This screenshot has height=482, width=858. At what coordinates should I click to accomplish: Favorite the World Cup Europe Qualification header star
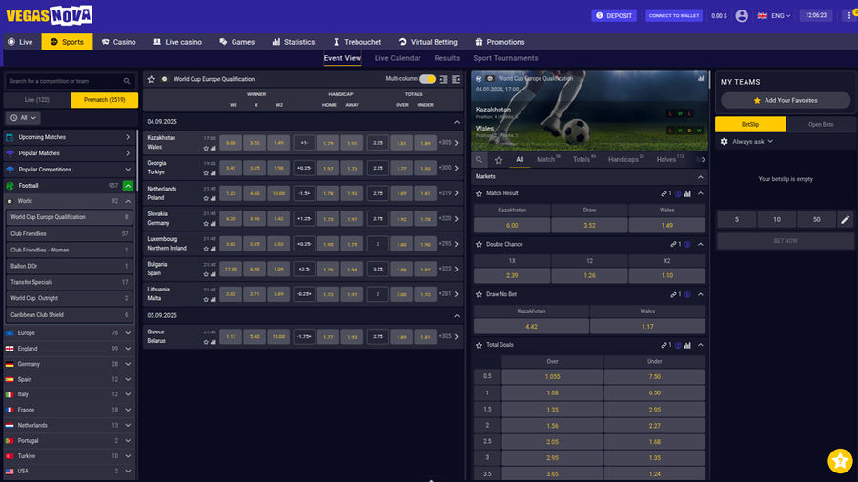coord(151,79)
